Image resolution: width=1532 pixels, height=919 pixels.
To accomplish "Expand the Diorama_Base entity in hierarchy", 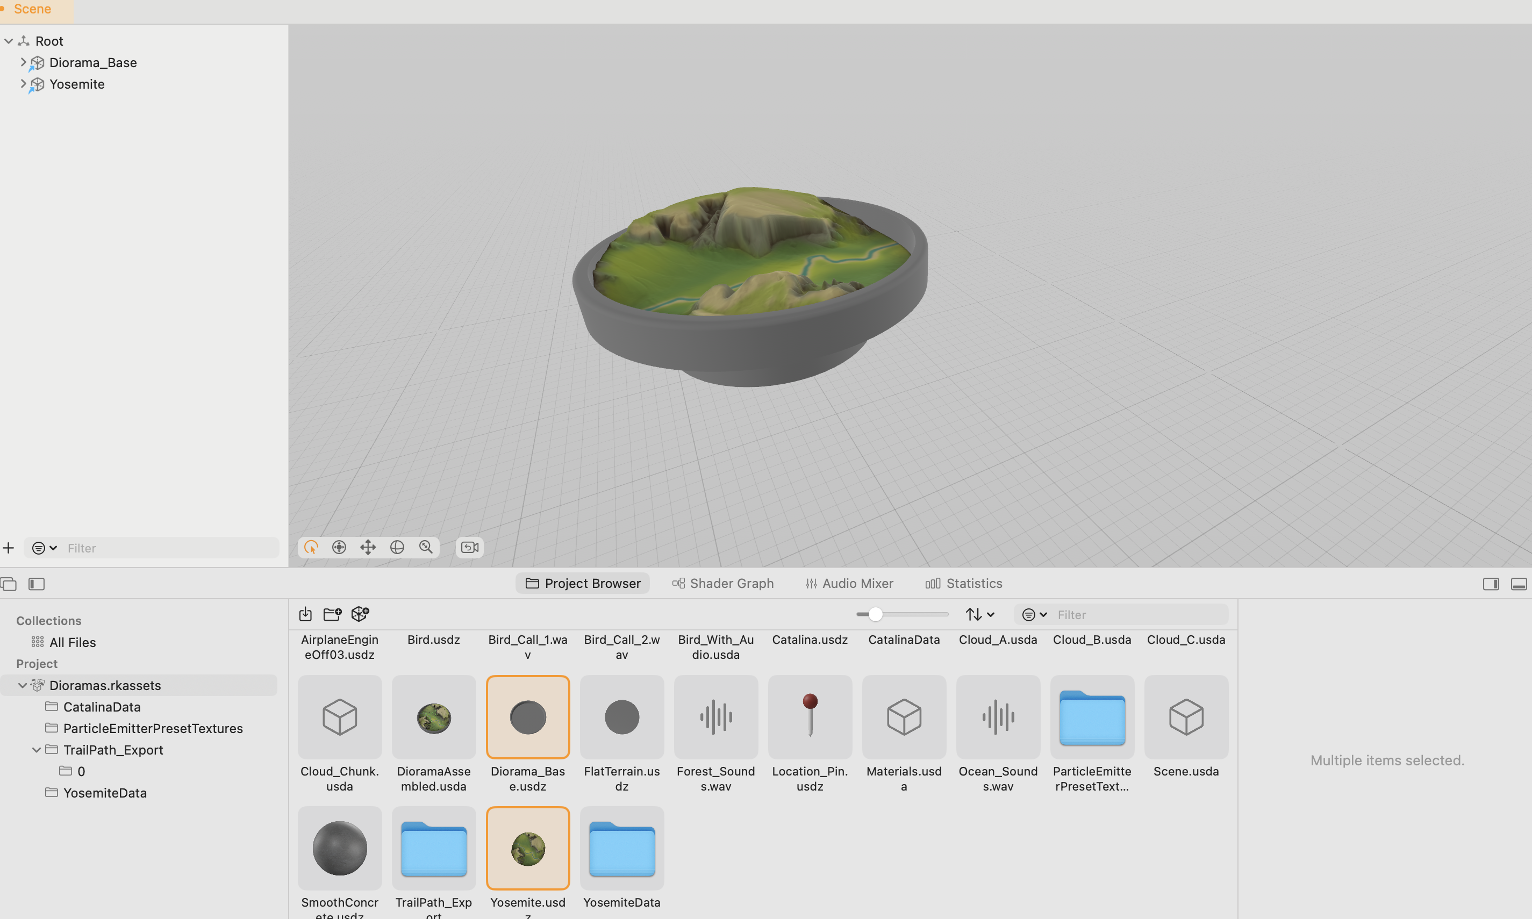I will [24, 62].
